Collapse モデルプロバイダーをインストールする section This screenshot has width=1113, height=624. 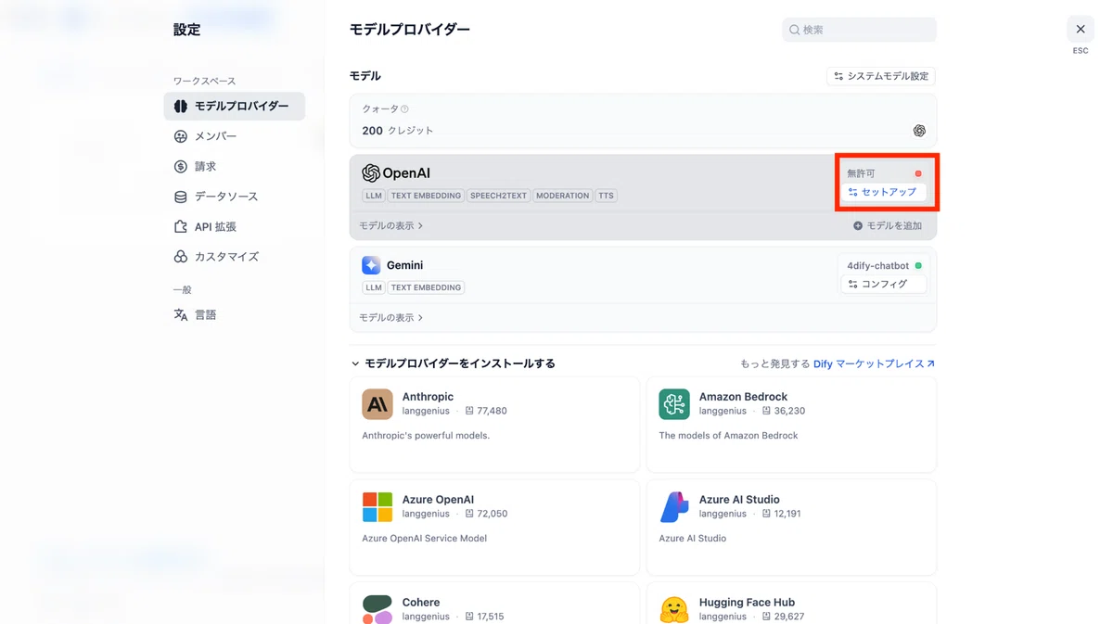pyautogui.click(x=453, y=363)
